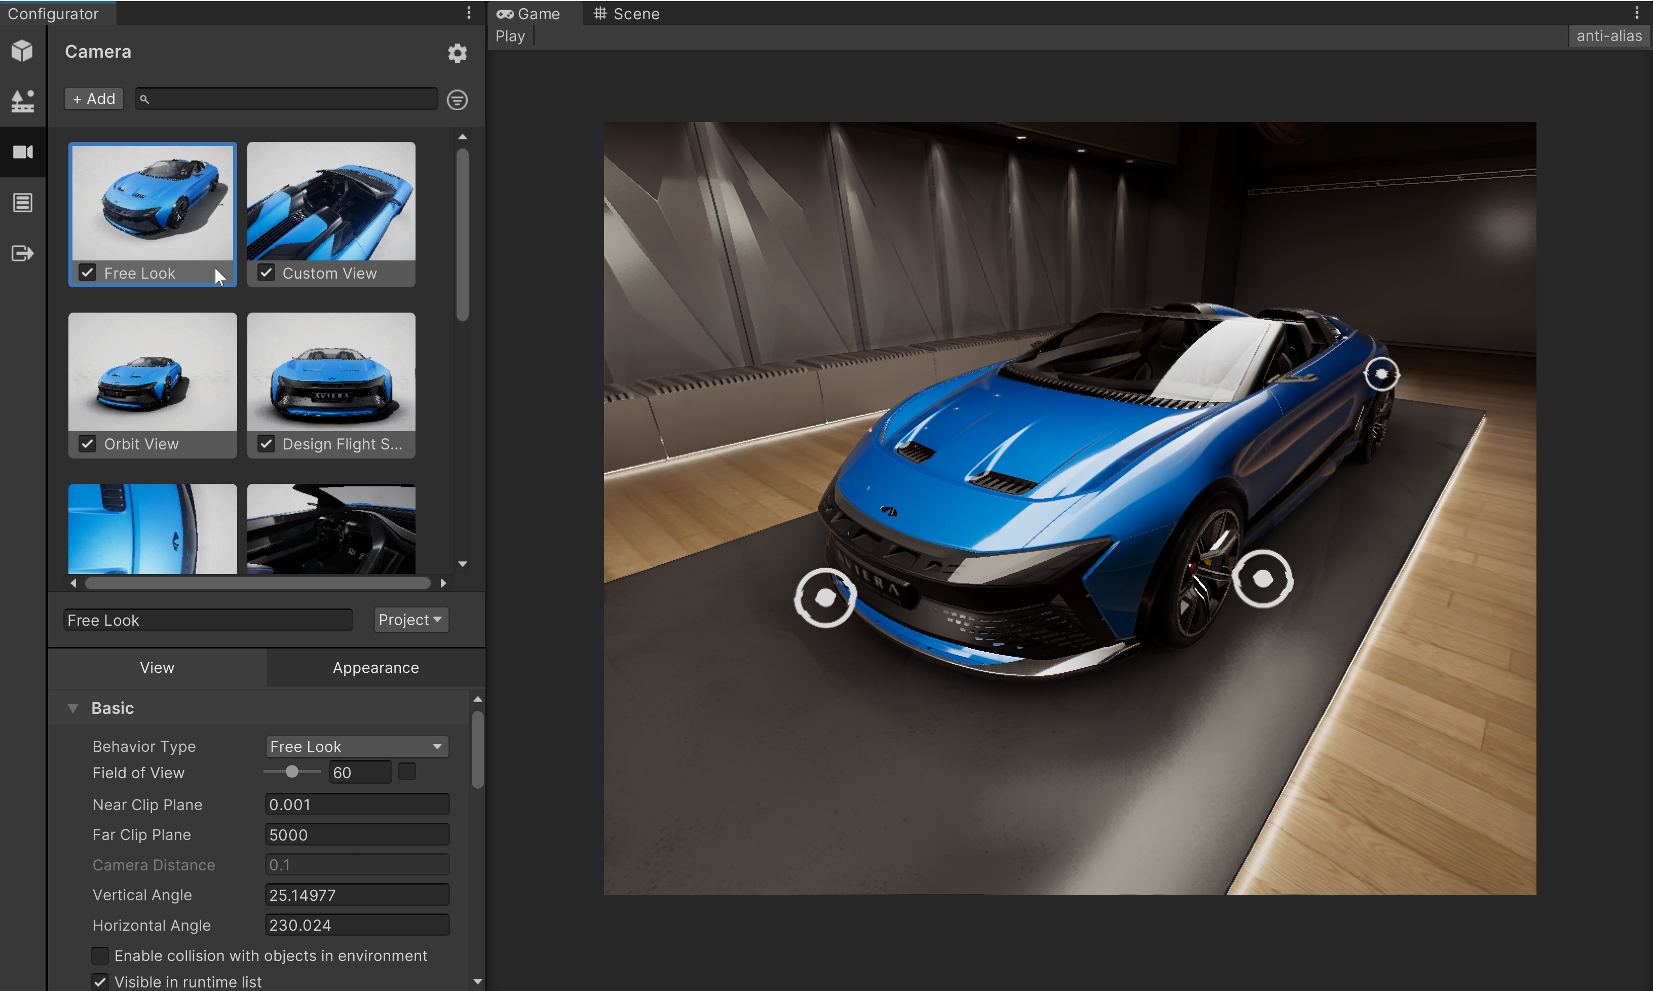Click the front bumper hotspot marker

coord(825,597)
